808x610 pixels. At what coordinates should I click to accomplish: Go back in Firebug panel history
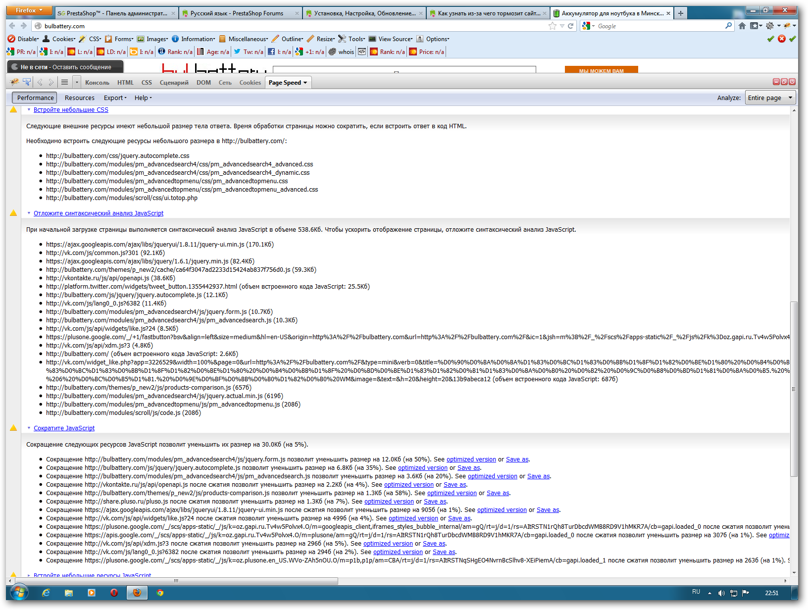click(40, 82)
